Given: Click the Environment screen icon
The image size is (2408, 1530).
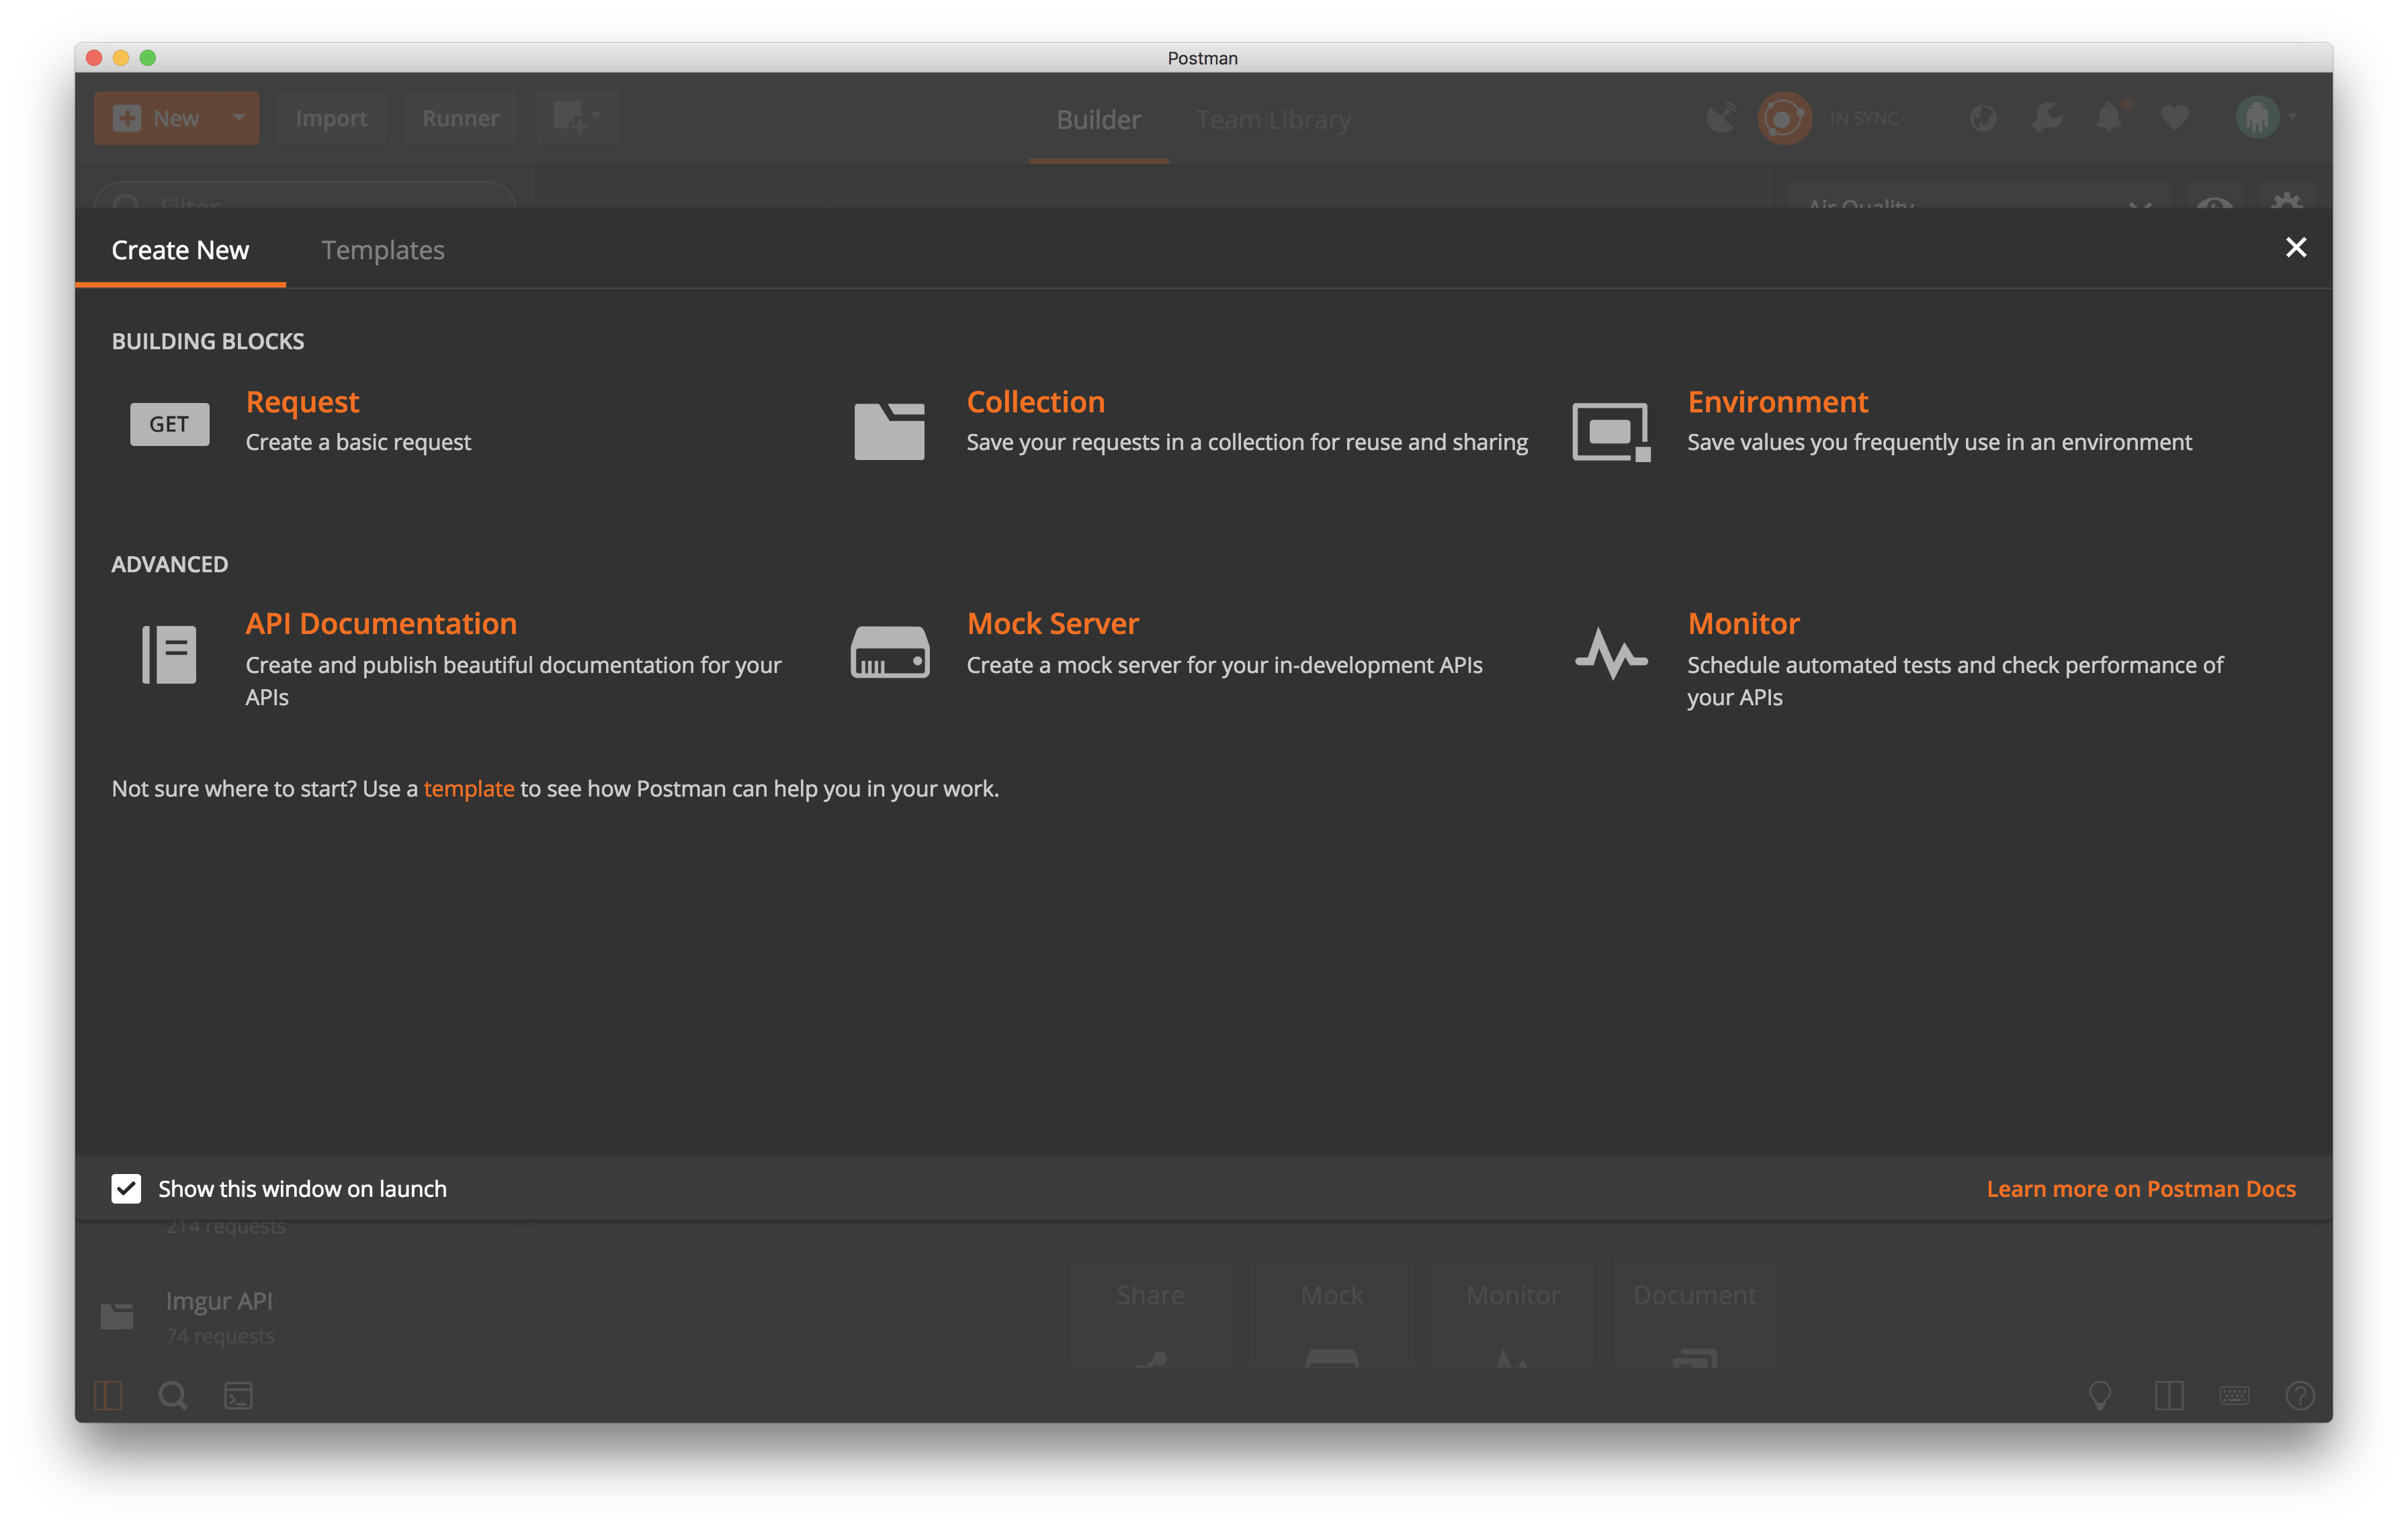Looking at the screenshot, I should (1610, 431).
